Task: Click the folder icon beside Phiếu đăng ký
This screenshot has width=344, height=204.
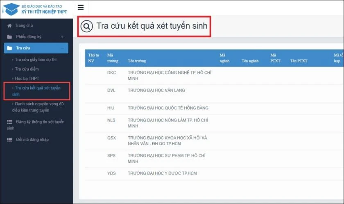Action: 9,37
